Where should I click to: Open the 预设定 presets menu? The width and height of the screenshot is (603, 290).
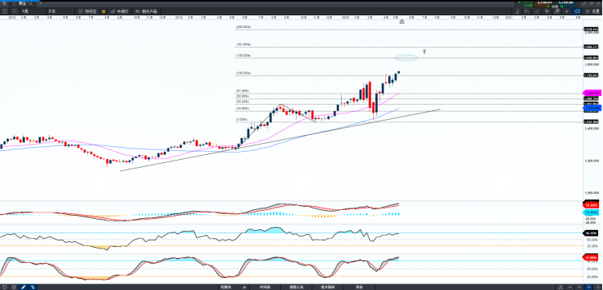pyautogui.click(x=87, y=11)
